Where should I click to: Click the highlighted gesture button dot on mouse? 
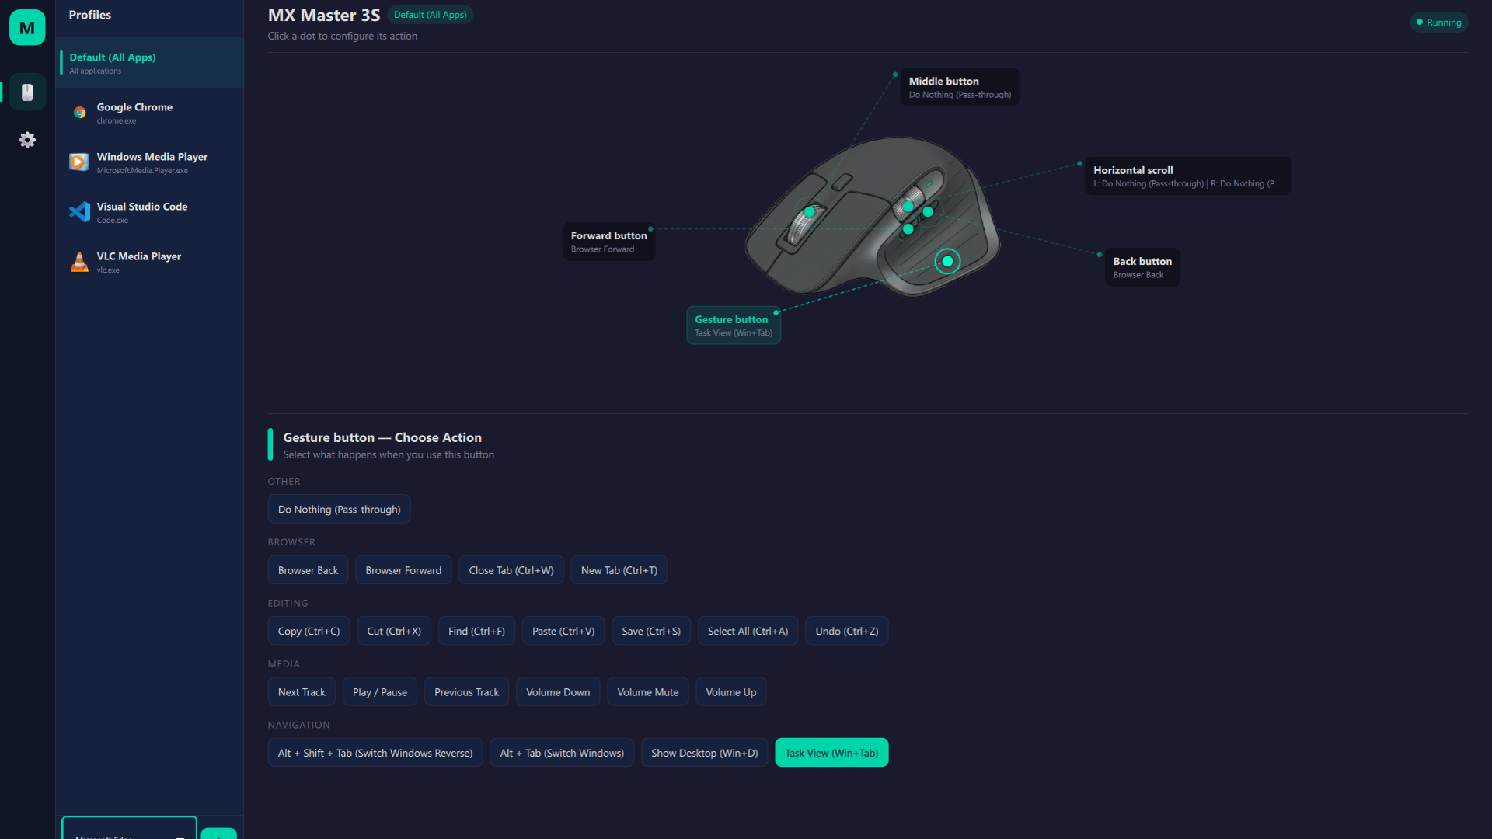coord(947,261)
